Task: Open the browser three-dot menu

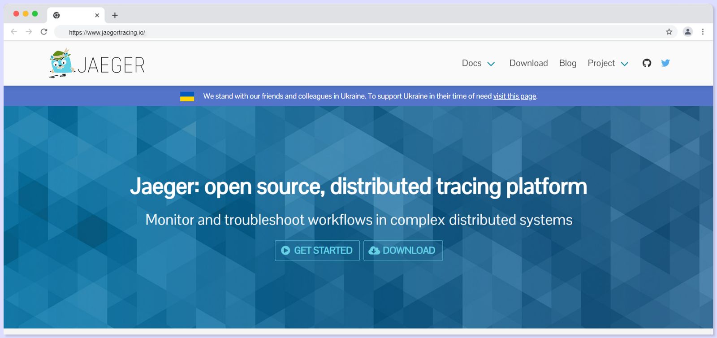Action: pos(703,32)
